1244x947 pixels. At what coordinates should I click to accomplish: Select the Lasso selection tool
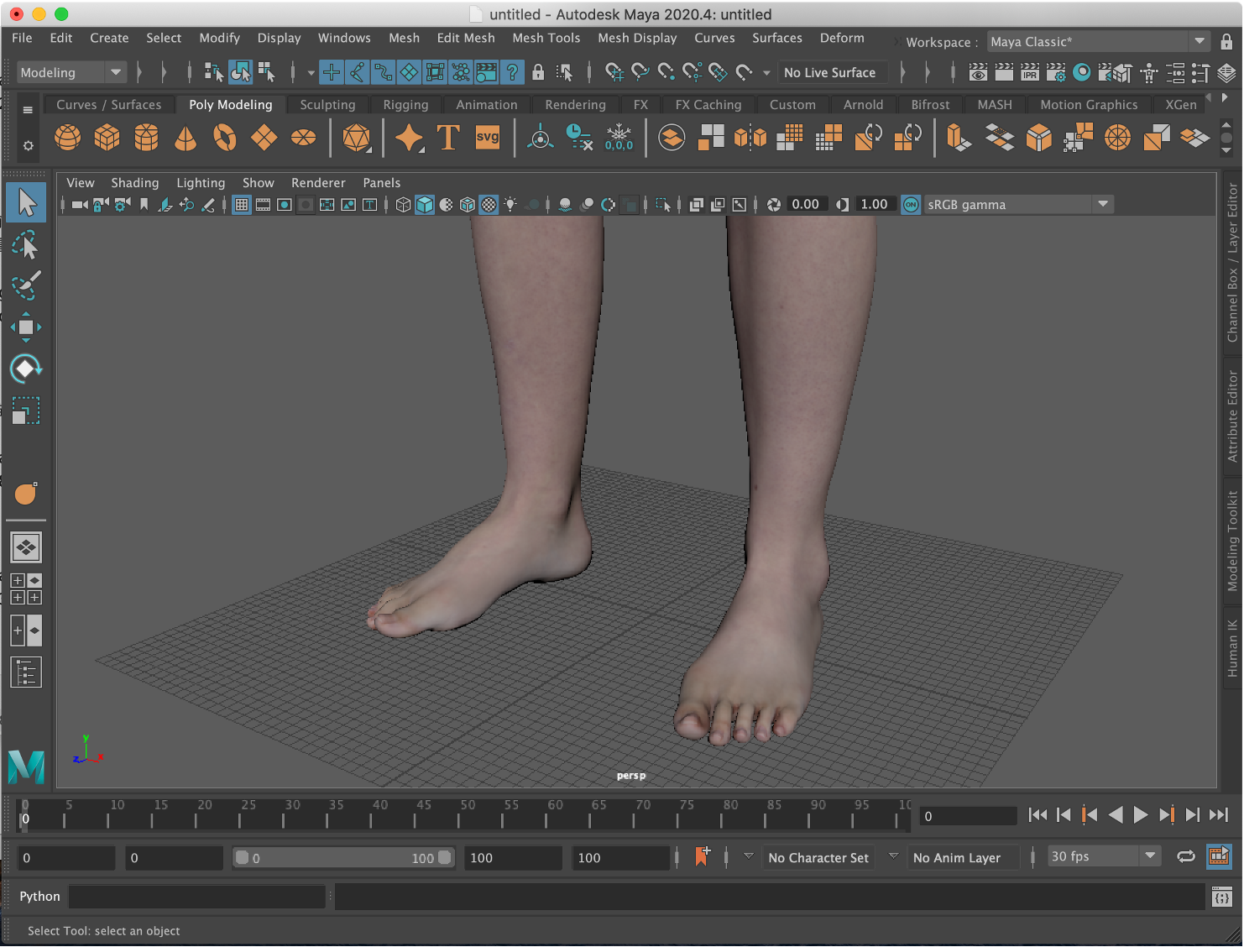click(x=26, y=245)
